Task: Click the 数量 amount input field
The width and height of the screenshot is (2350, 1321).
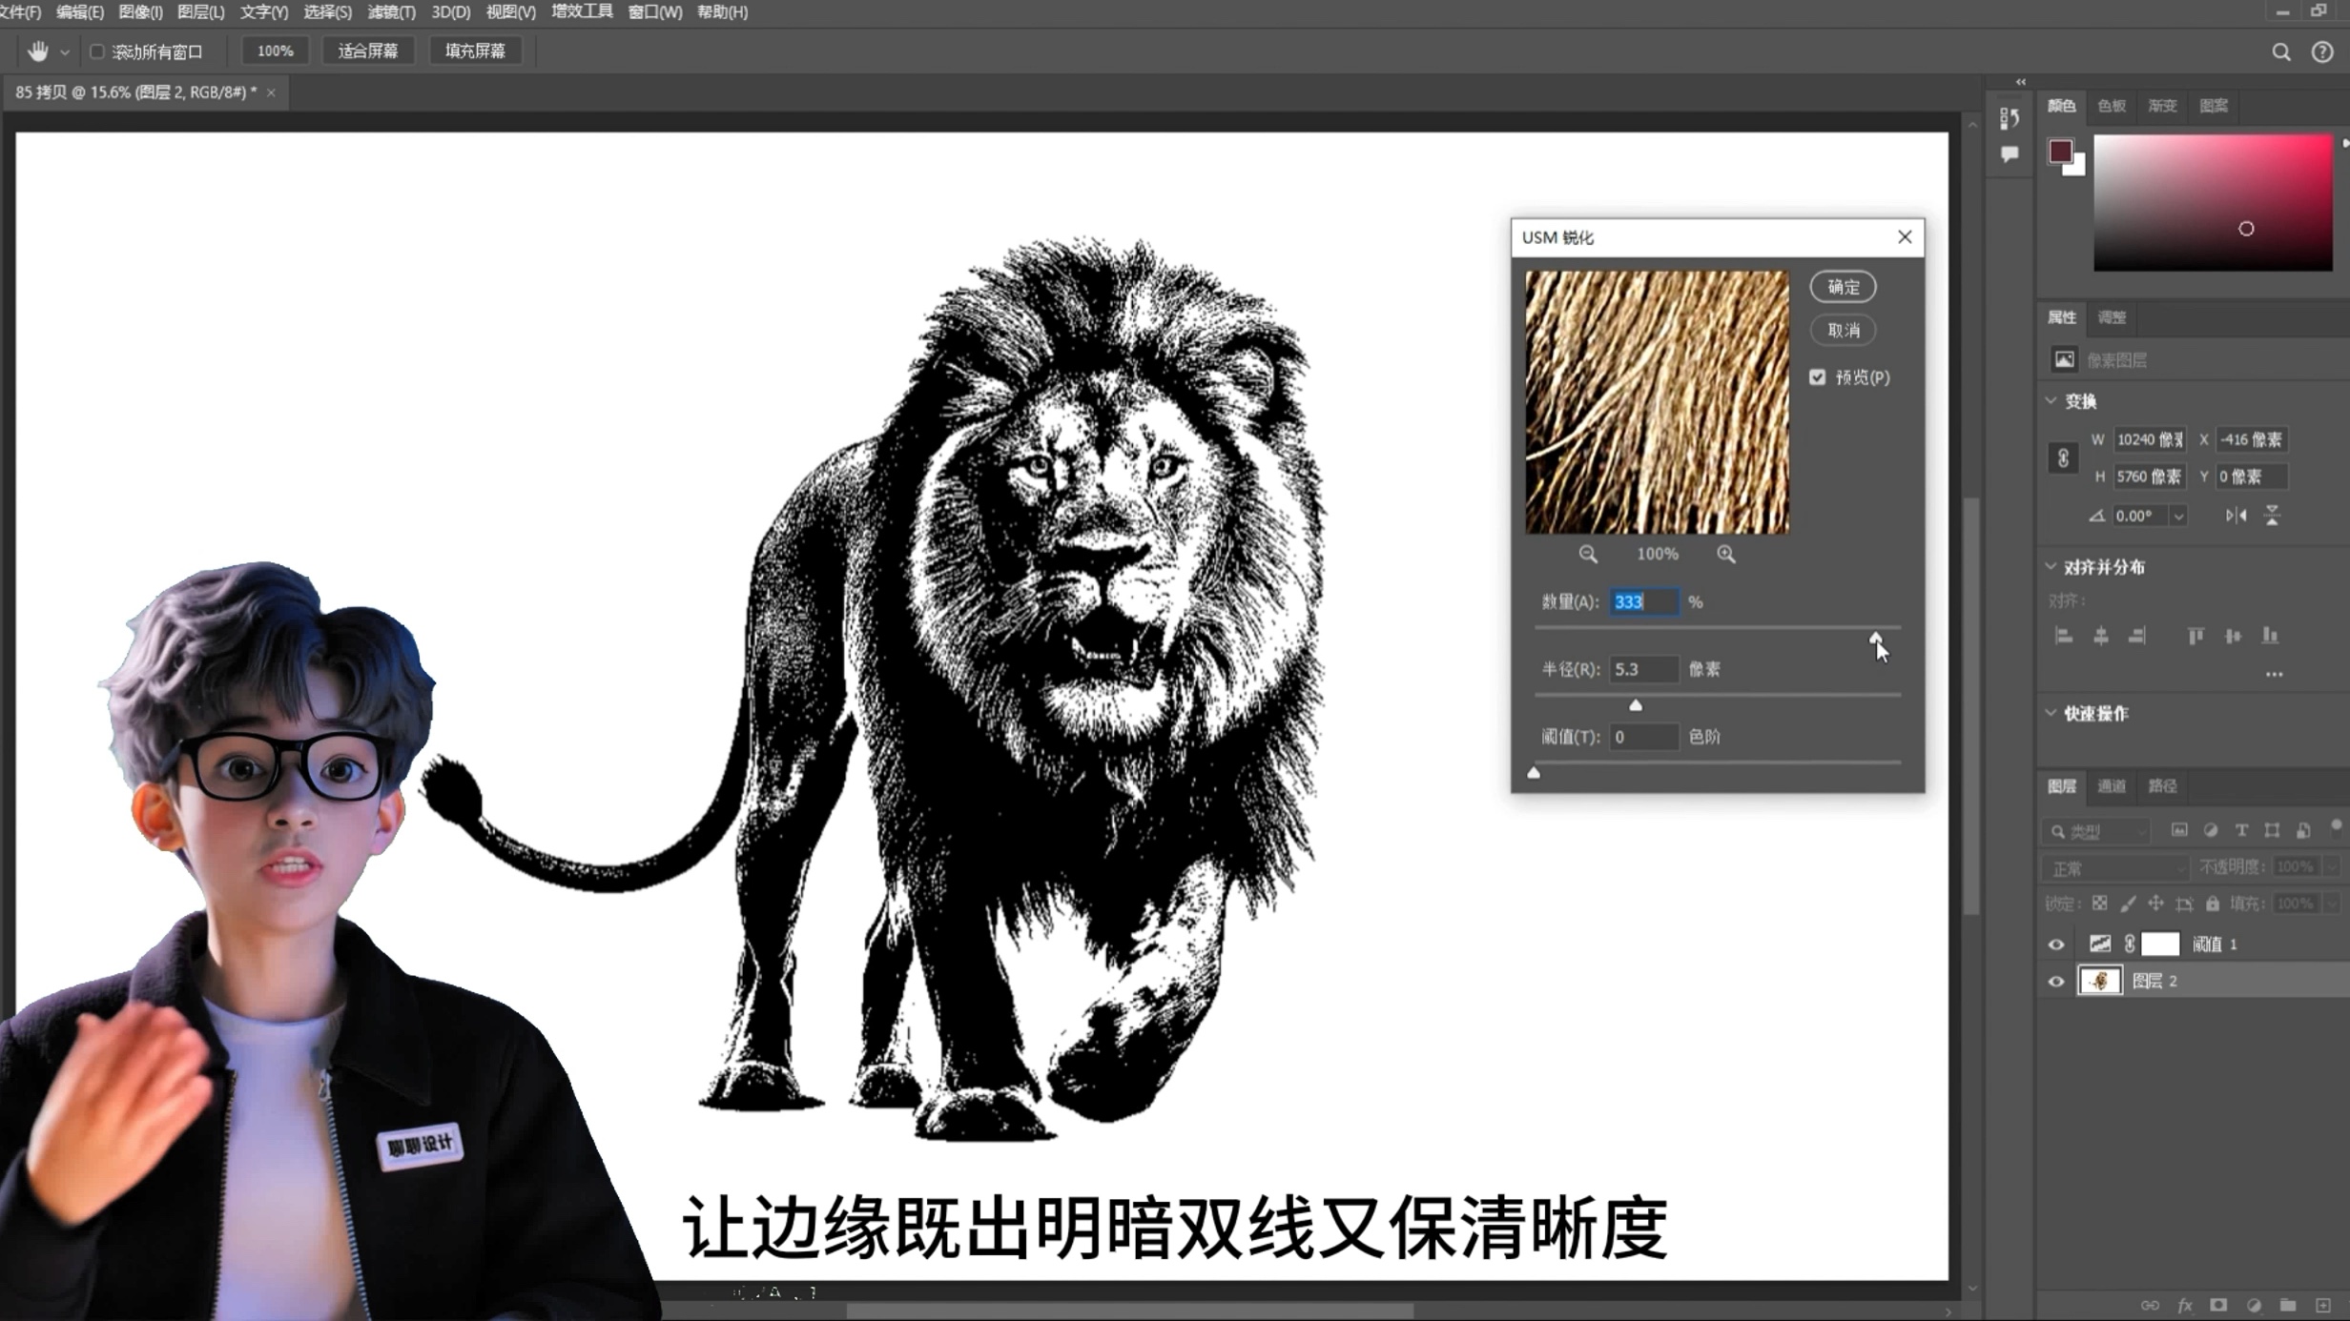Action: click(1643, 602)
